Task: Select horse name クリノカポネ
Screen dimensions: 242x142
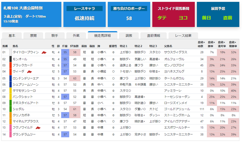Action: point(21,115)
